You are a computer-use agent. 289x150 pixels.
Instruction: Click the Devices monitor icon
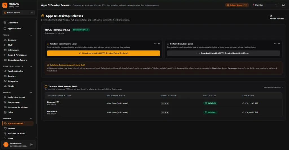click(x=5, y=129)
